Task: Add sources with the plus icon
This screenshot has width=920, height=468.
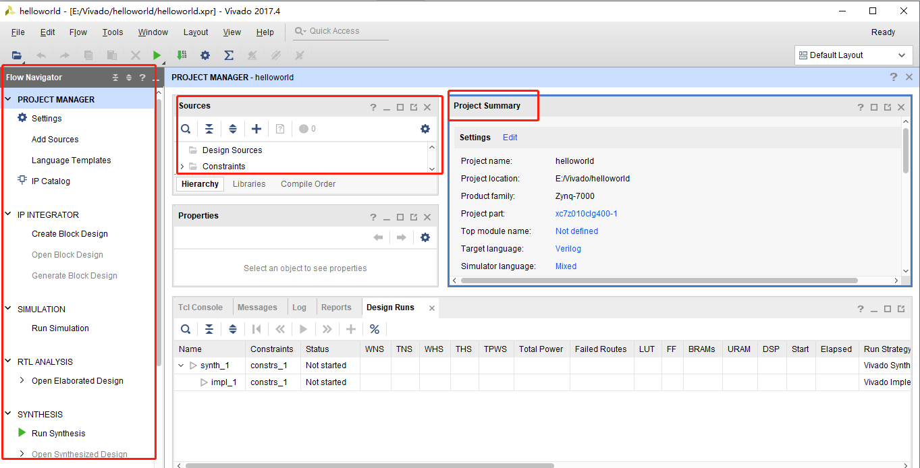Action: coord(256,129)
